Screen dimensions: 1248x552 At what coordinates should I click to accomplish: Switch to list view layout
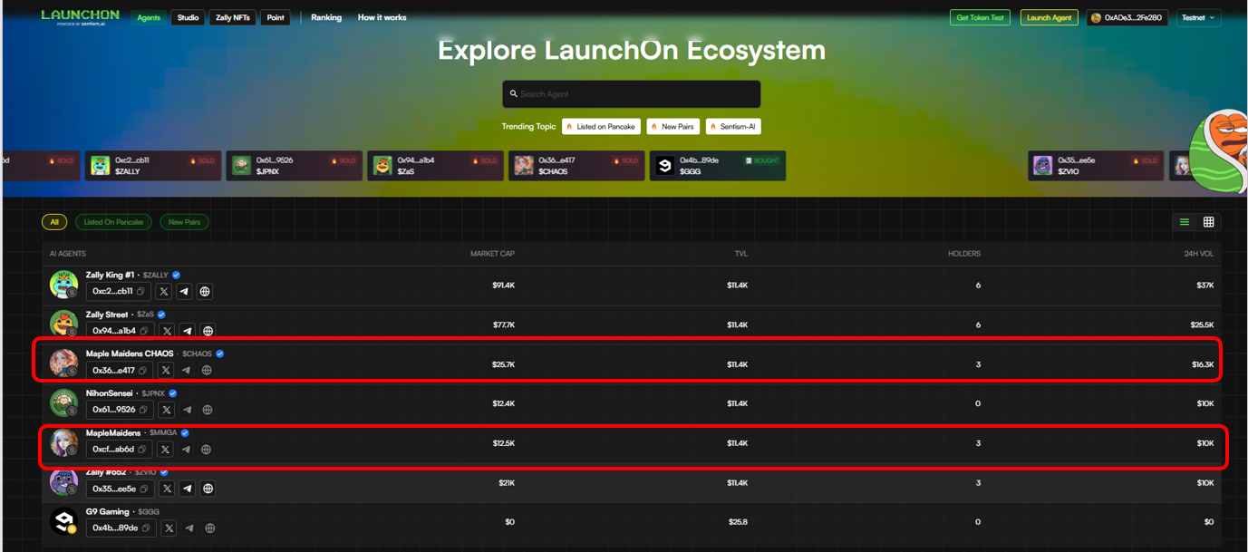tap(1184, 222)
